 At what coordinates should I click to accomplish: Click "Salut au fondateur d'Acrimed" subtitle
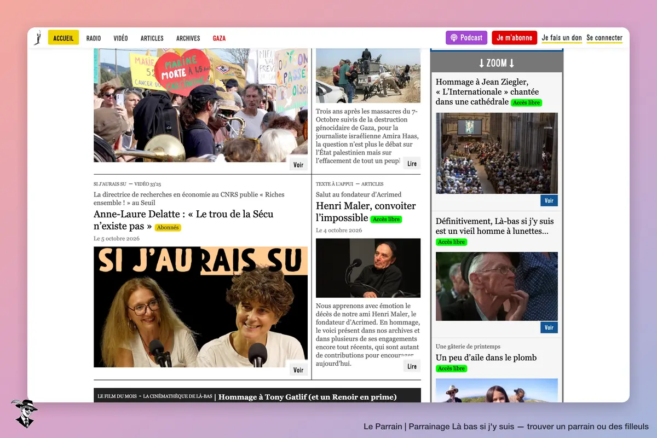(x=359, y=194)
